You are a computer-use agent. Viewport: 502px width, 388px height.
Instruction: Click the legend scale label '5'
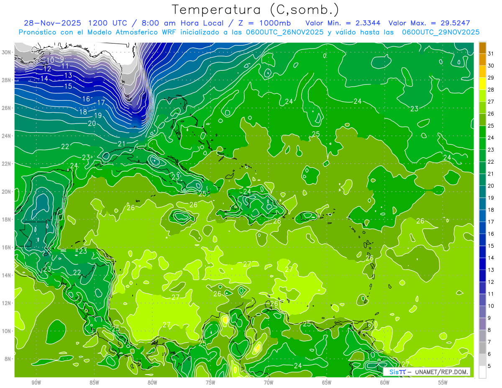click(x=489, y=366)
